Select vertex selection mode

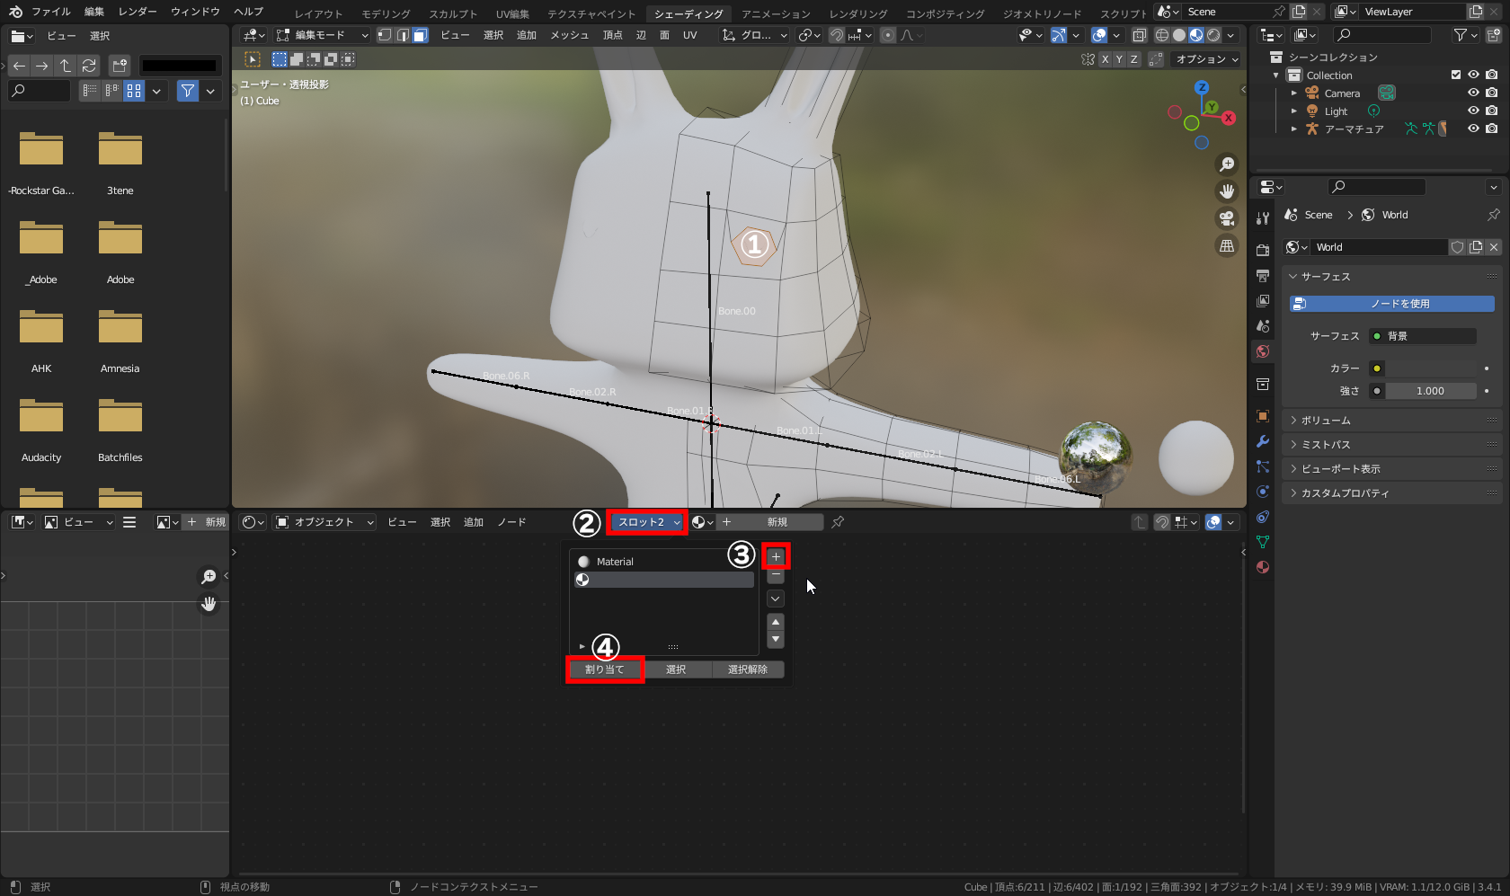(385, 35)
